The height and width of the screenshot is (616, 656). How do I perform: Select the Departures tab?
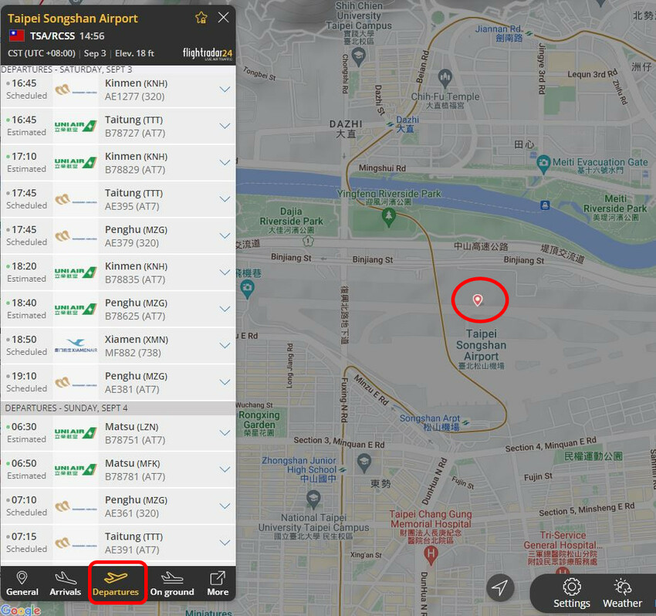point(116,583)
